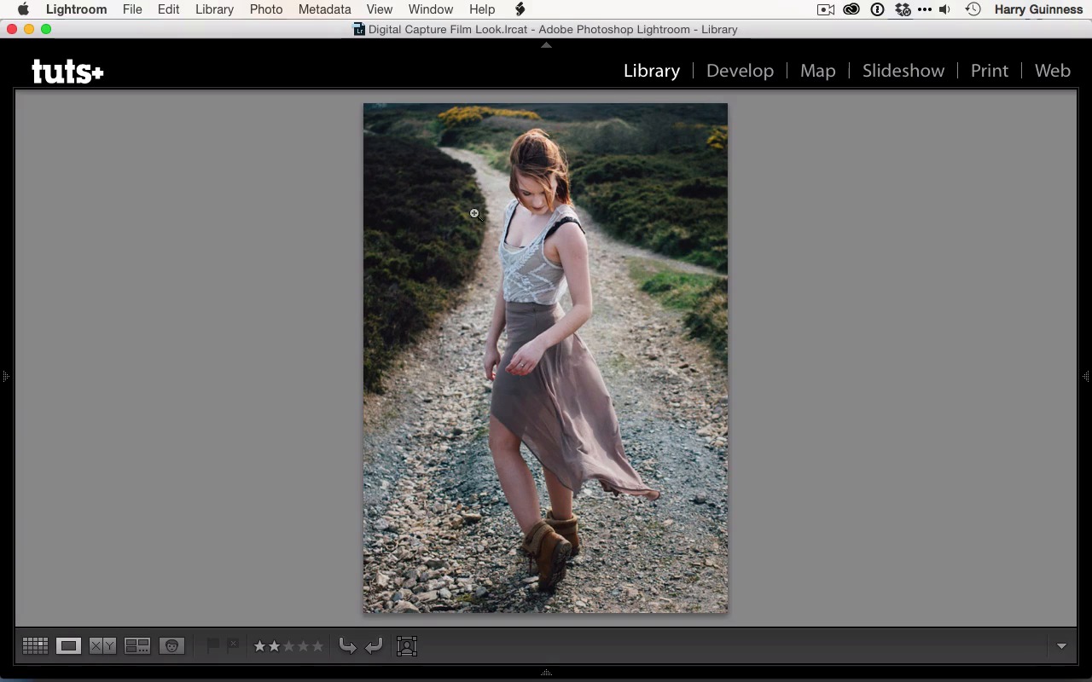Open Dropbox menu bar icon

(903, 9)
